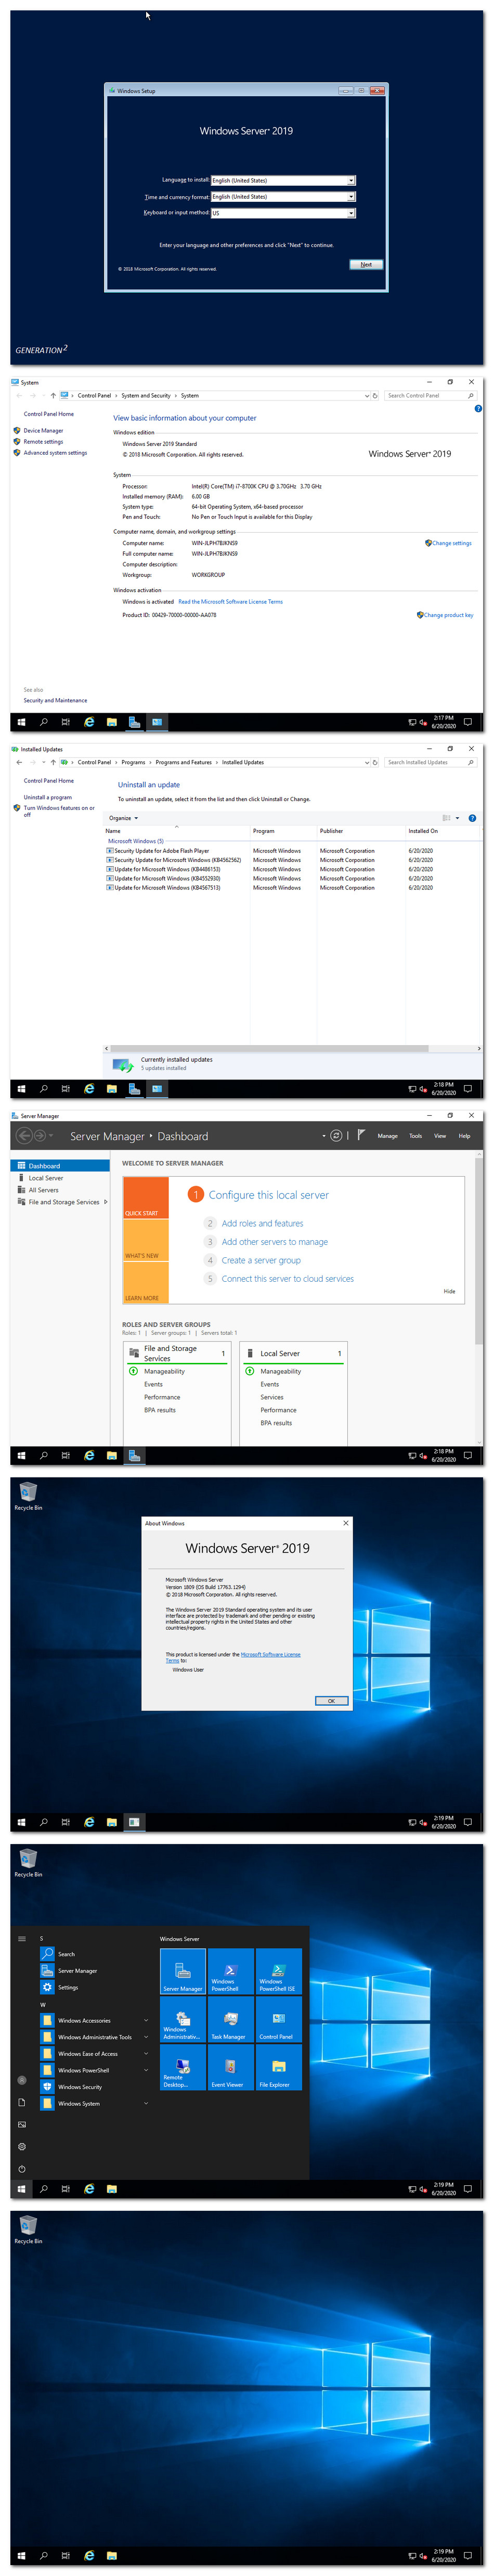Screen dimensions: 494x2576
Task: Open the Time and currency format dropdown
Action: 283,197
